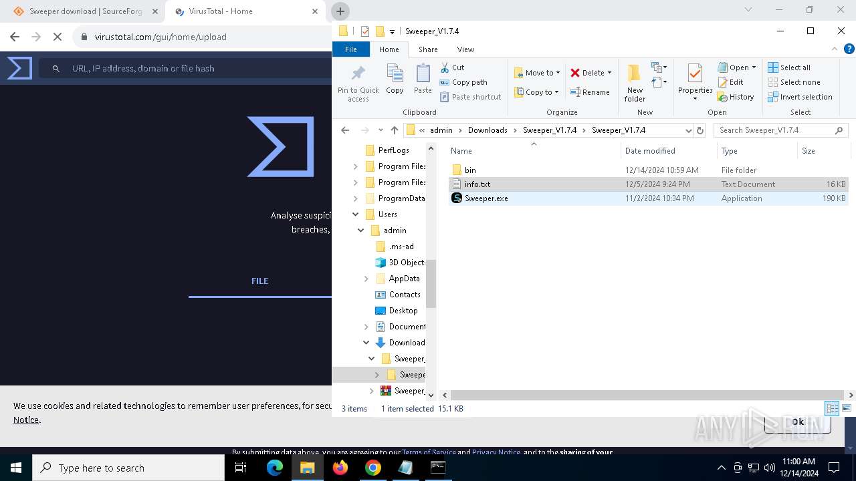Click Invert selection in ribbon

click(x=800, y=97)
